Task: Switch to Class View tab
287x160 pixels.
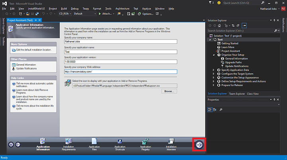Action: (x=253, y=94)
